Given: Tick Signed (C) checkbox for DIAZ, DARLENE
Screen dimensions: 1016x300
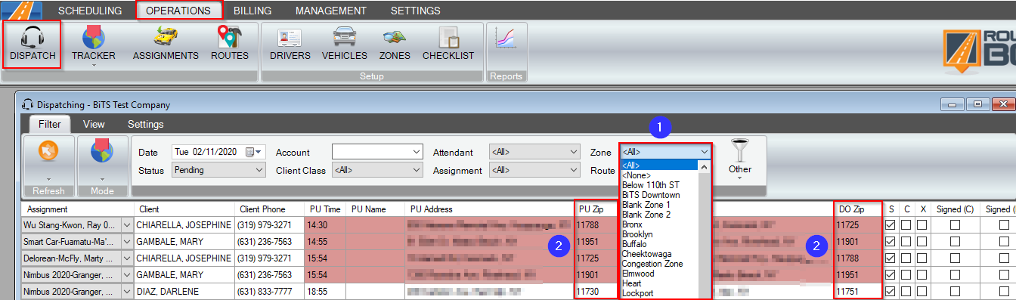Looking at the screenshot, I should [x=955, y=291].
